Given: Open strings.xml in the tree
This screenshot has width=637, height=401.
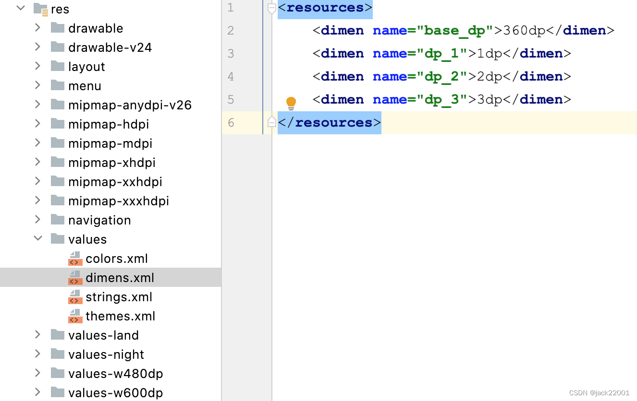Looking at the screenshot, I should [119, 297].
